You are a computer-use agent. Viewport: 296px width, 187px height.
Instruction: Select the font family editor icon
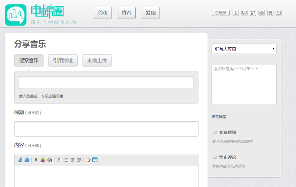pyautogui.click(x=20, y=160)
